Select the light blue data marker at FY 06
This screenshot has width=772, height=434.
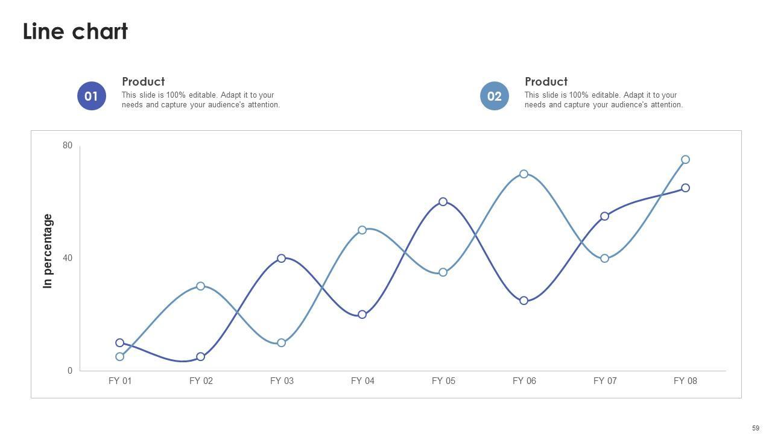click(524, 174)
